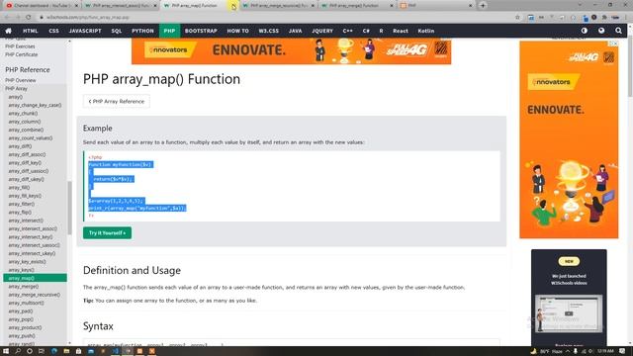Open the C++ tutorial menu
This screenshot has height=356, width=633.
347,31
